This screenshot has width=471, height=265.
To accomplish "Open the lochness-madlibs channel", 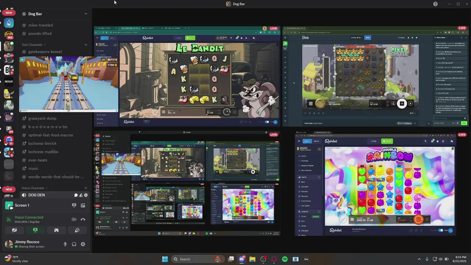I will coord(54,152).
